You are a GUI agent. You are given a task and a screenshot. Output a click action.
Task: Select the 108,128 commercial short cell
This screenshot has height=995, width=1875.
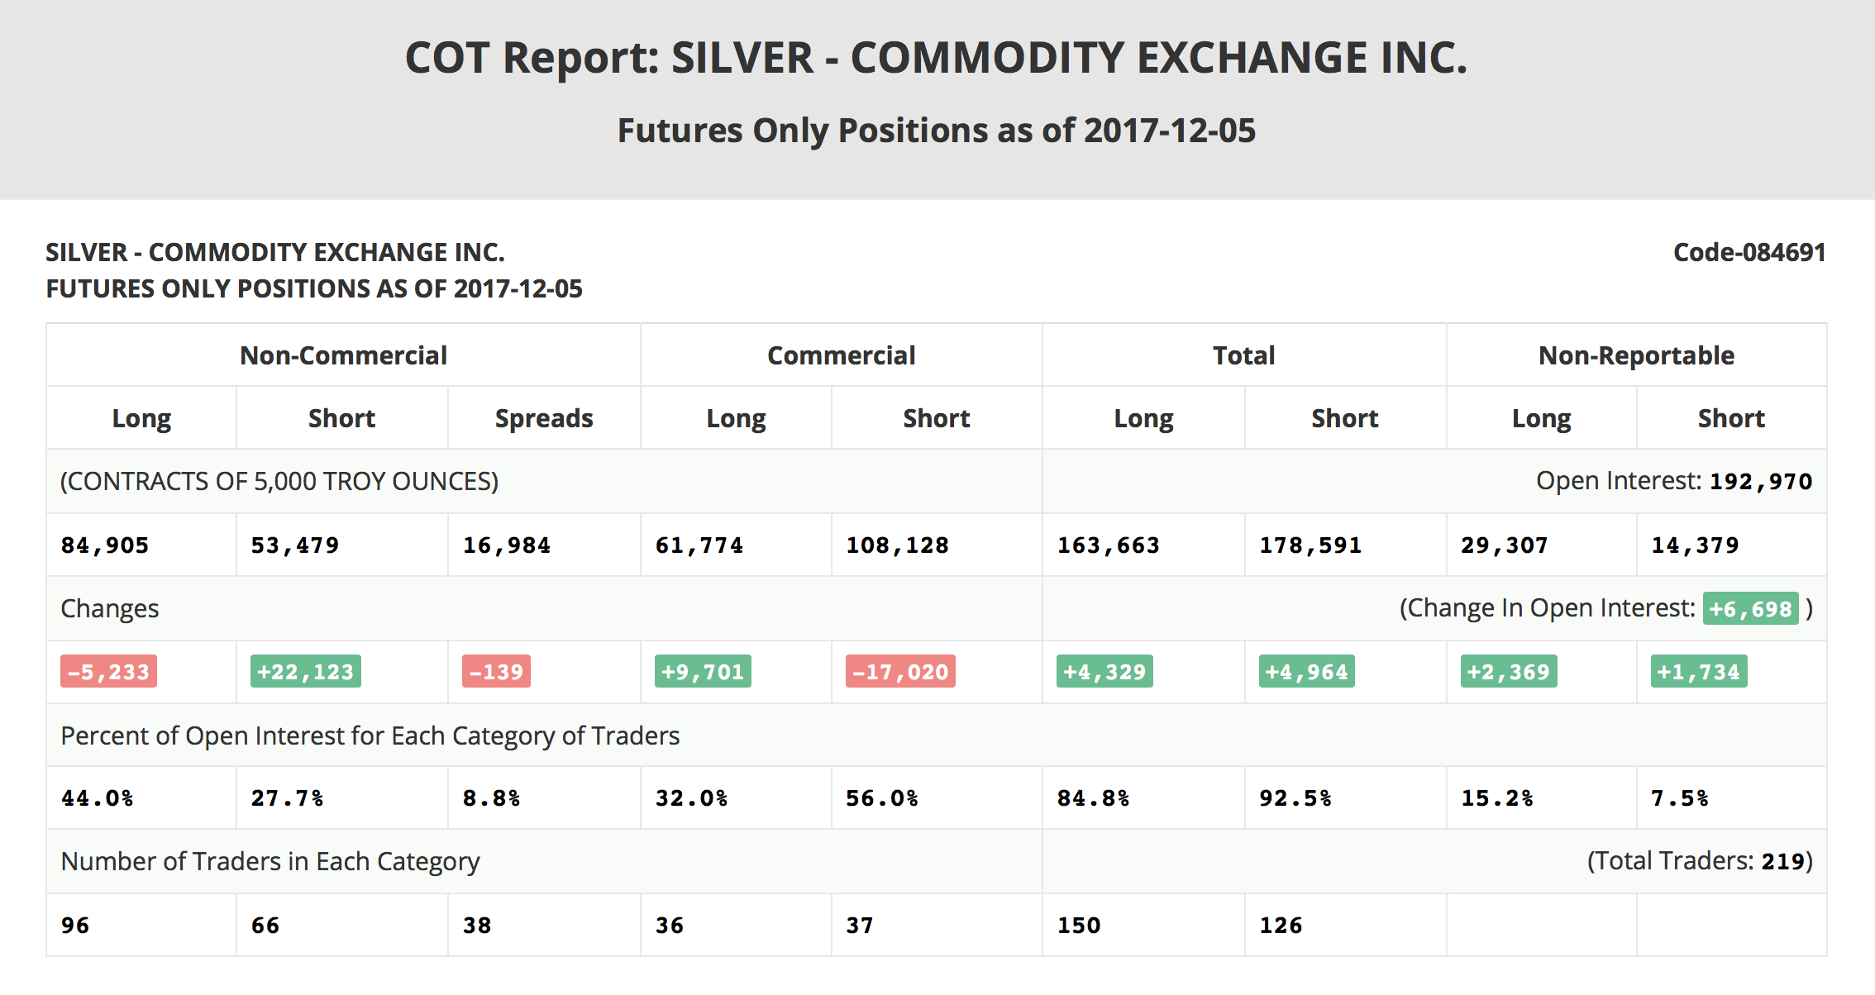[x=897, y=545]
